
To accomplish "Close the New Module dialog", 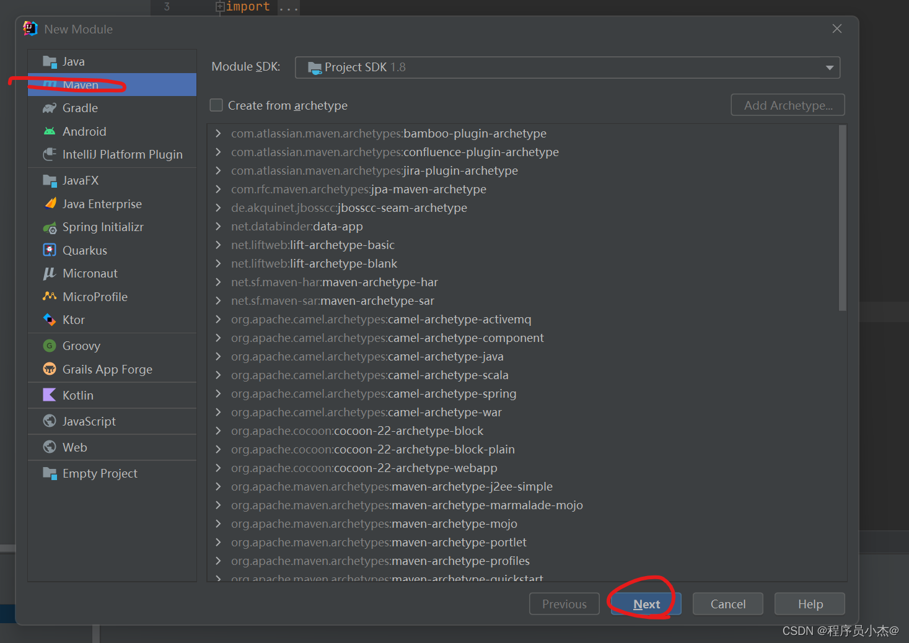I will [x=837, y=28].
